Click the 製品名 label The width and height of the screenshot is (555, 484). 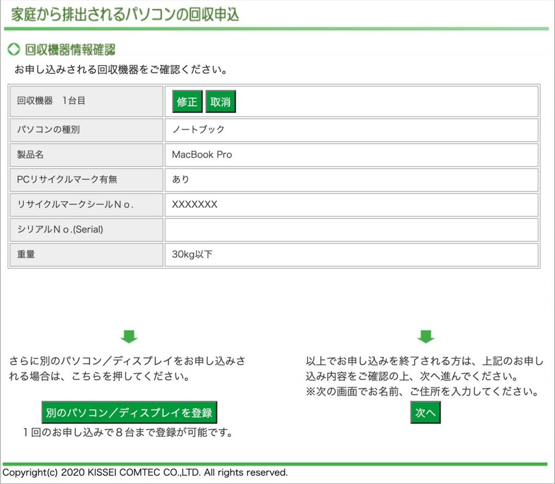pos(30,154)
